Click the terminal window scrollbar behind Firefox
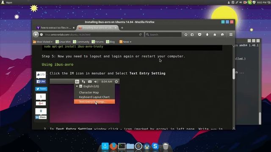The image size is (271, 152). tap(260, 118)
